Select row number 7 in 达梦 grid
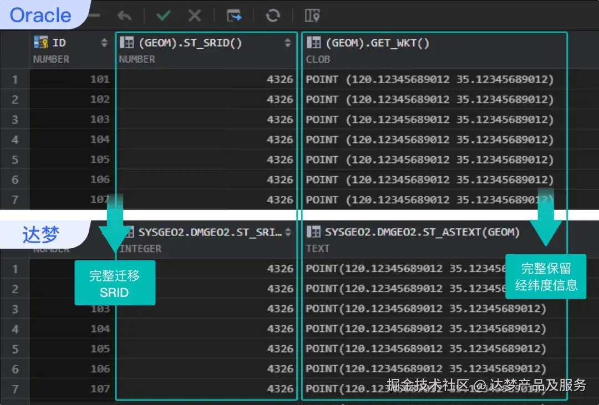Screen dimensions: 599x405 point(15,389)
